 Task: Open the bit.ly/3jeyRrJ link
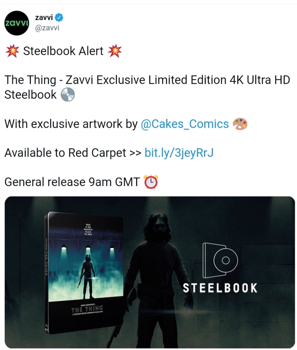pyautogui.click(x=179, y=153)
